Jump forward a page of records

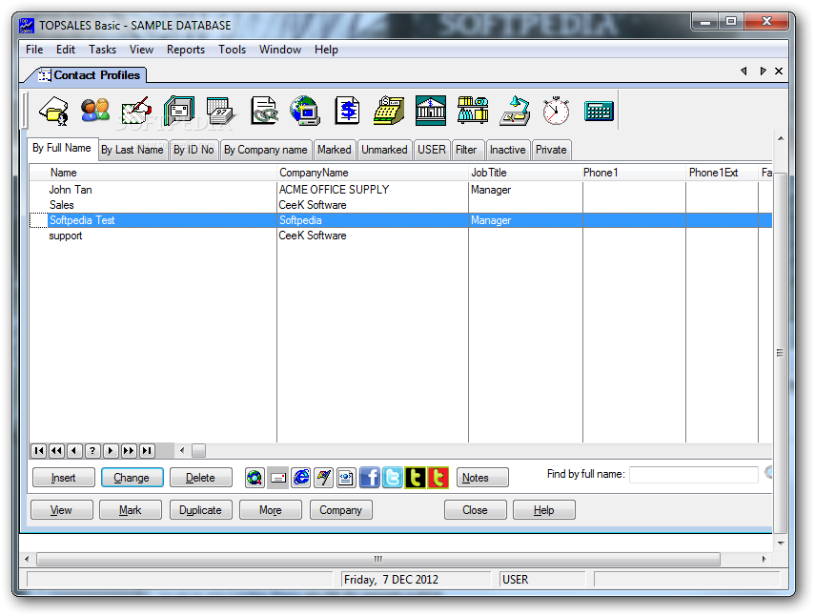click(x=129, y=451)
